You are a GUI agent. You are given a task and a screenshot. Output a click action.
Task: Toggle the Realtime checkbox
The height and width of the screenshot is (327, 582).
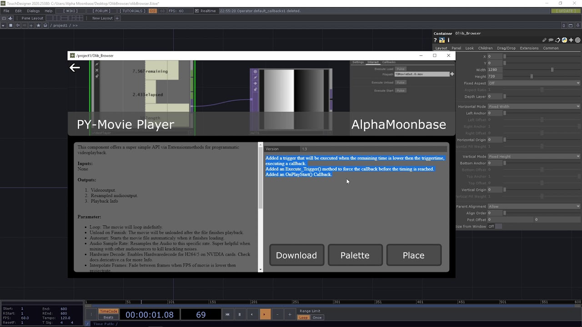(x=196, y=11)
